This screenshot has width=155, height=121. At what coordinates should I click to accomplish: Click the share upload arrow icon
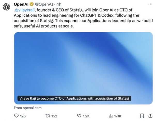pos(150,116)
